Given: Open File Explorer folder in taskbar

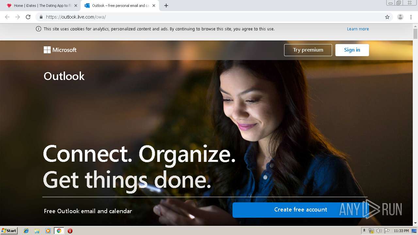Looking at the screenshot, I should (37, 231).
